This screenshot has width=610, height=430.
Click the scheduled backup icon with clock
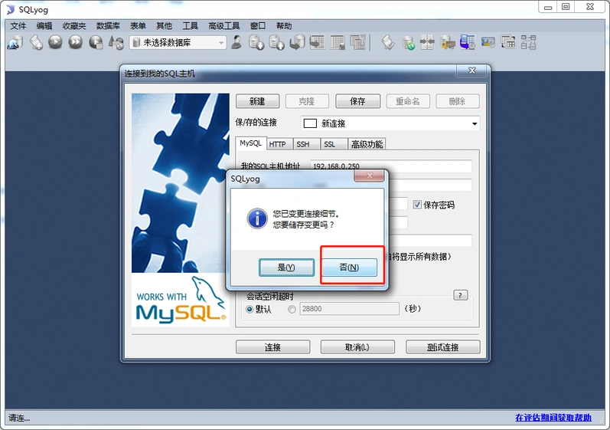[x=468, y=42]
